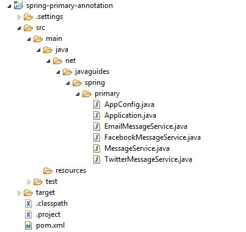Click the .project XML file icon
The image size is (246, 232).
pos(28,214)
